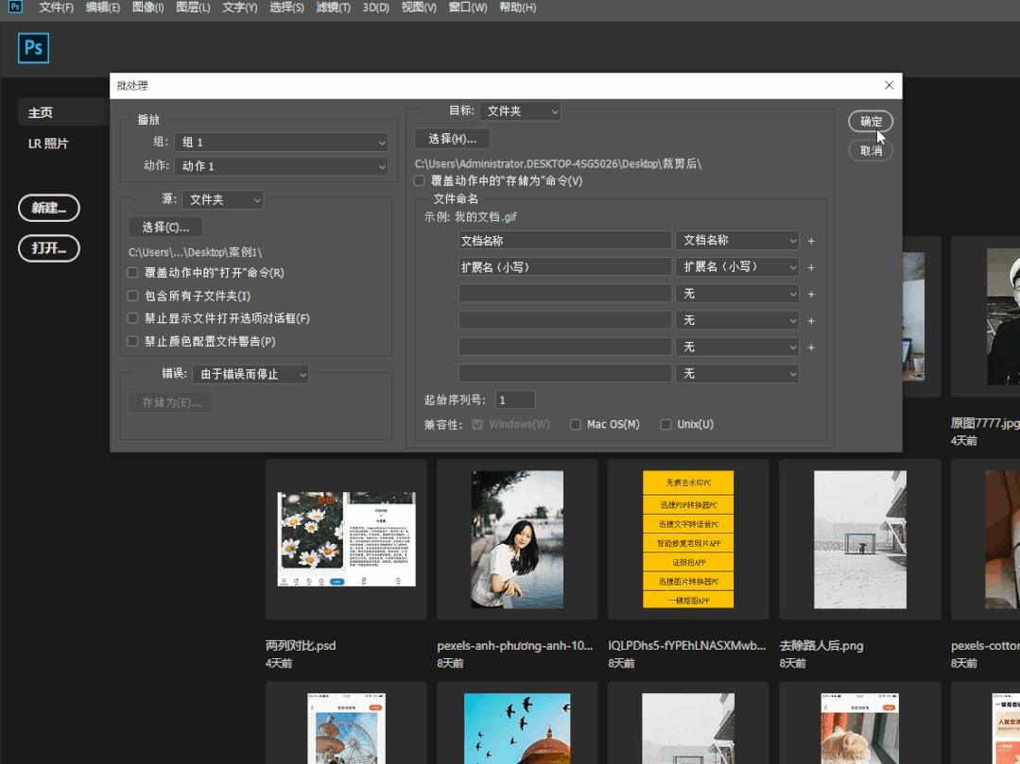The height and width of the screenshot is (764, 1020).
Task: Open the 动作 dropdown showing 动作 1
Action: [282, 166]
